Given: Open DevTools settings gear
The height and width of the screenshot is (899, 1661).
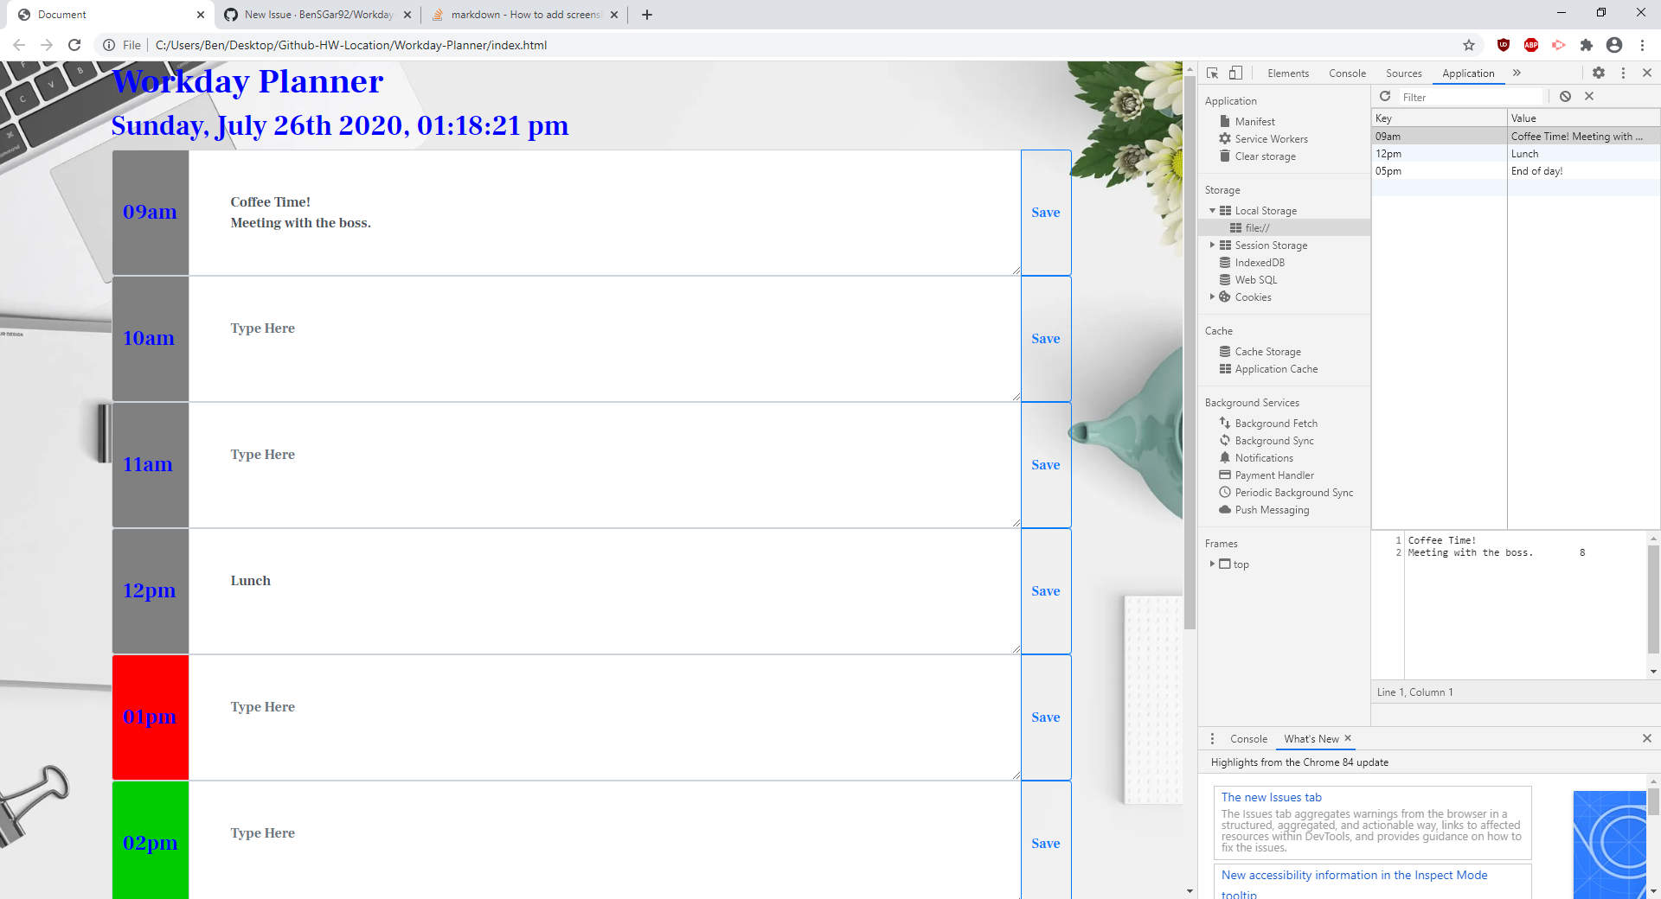Looking at the screenshot, I should point(1599,73).
